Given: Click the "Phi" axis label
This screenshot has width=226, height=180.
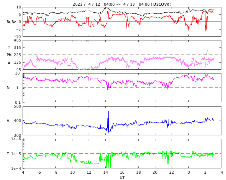Looking at the screenshot, I should click(10, 55).
